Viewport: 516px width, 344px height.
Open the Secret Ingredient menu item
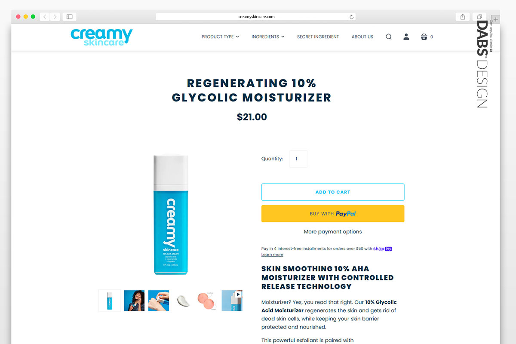[x=318, y=37]
